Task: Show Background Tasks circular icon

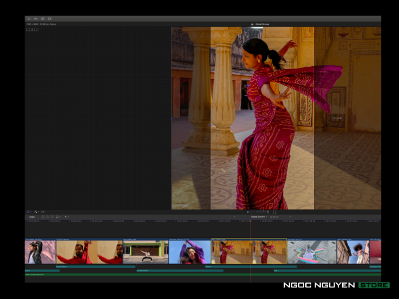Action: point(42,19)
